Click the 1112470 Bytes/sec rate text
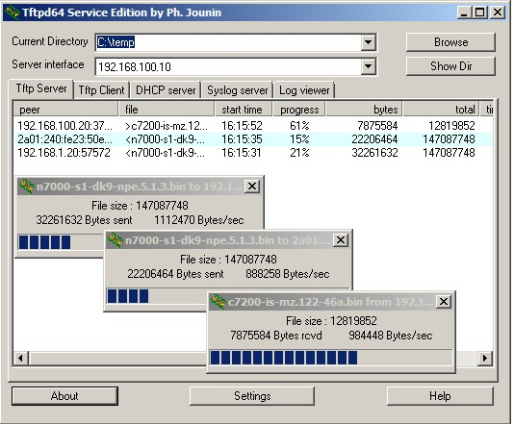514x424 pixels. coord(199,220)
